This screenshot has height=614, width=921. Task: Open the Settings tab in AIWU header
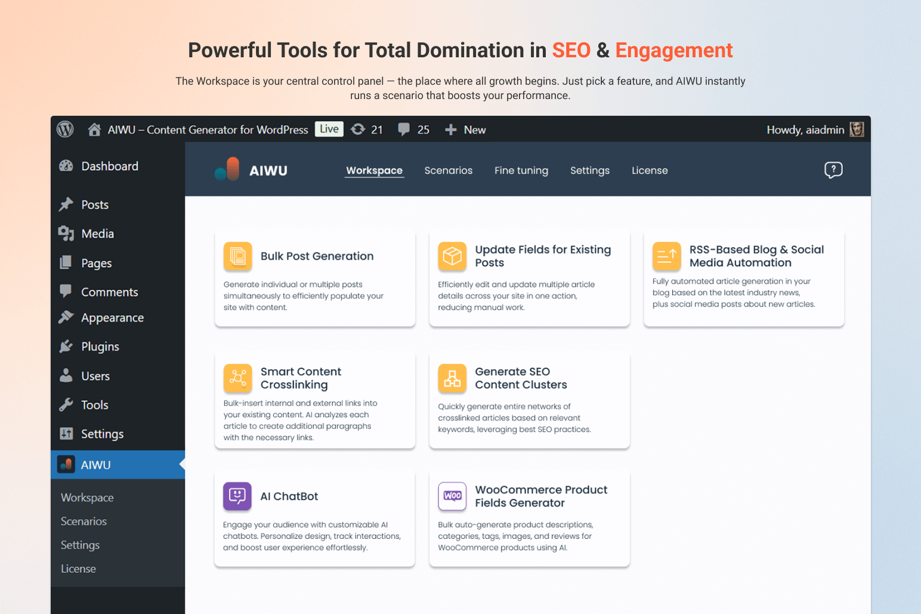click(590, 170)
